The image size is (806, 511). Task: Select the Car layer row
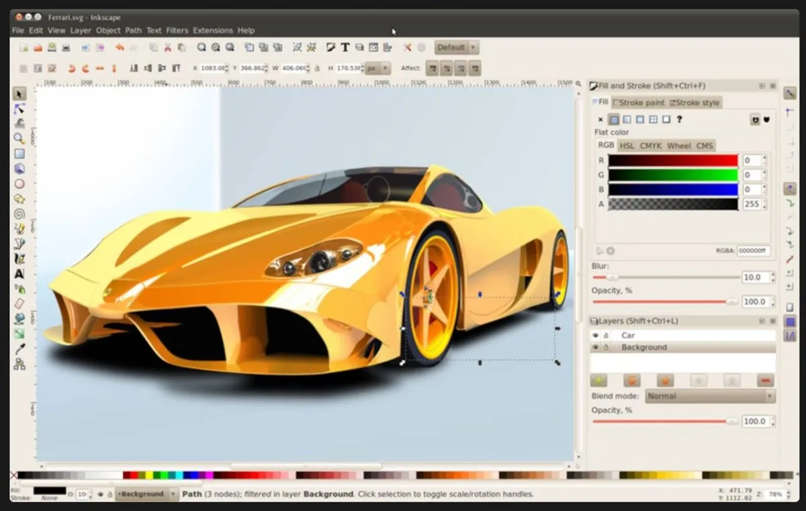pyautogui.click(x=682, y=335)
